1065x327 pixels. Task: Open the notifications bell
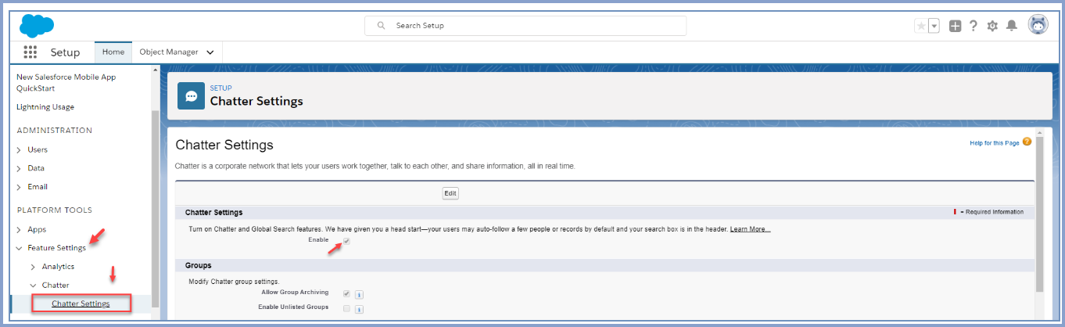pos(1011,26)
